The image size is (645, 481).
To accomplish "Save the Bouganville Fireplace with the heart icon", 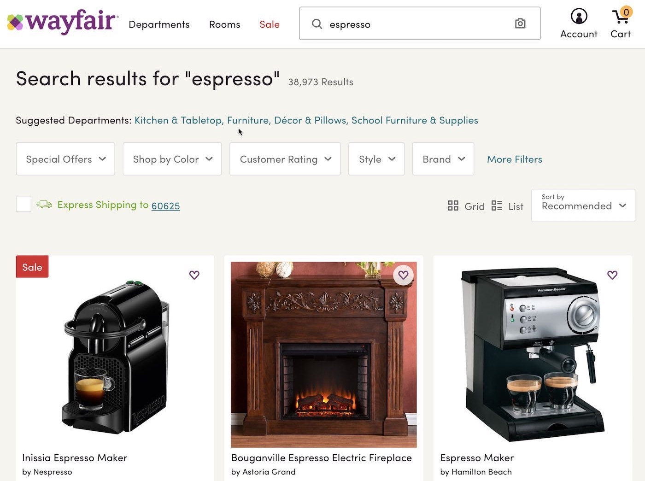I will click(403, 275).
